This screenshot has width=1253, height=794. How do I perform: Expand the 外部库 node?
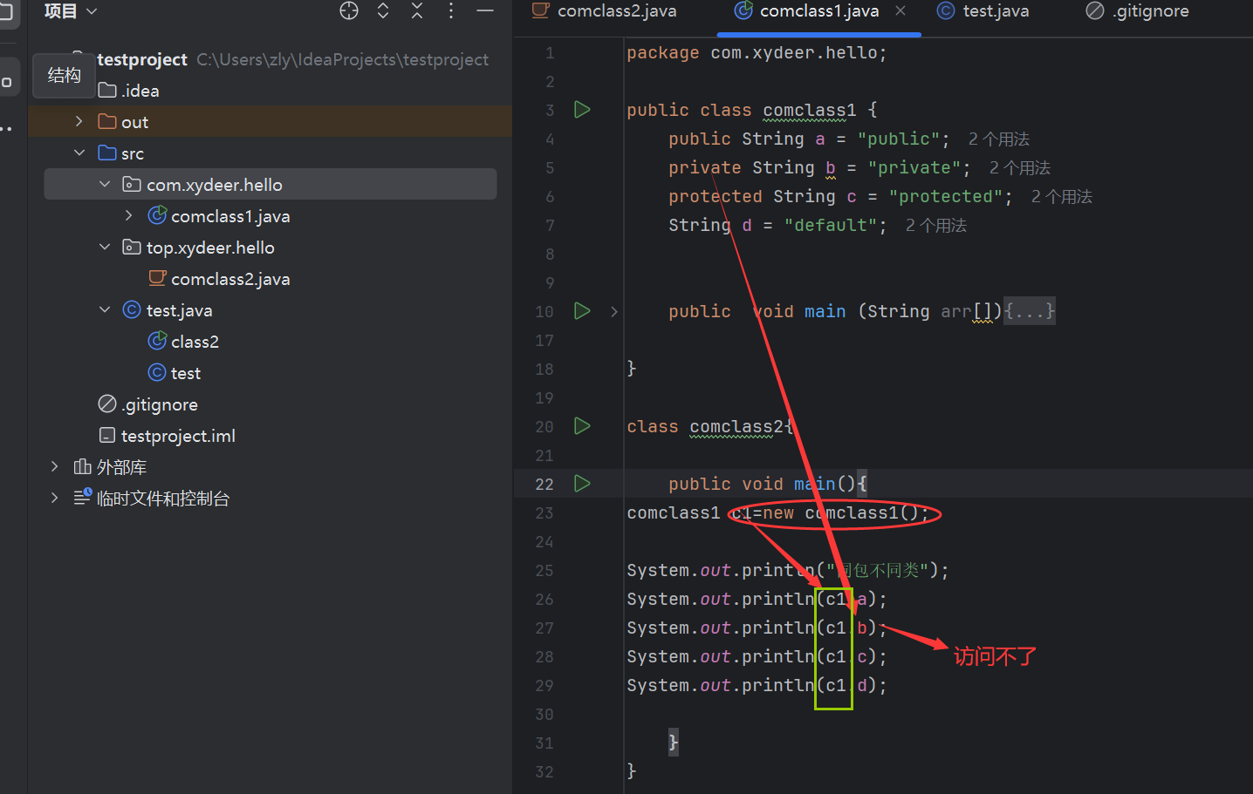click(55, 467)
